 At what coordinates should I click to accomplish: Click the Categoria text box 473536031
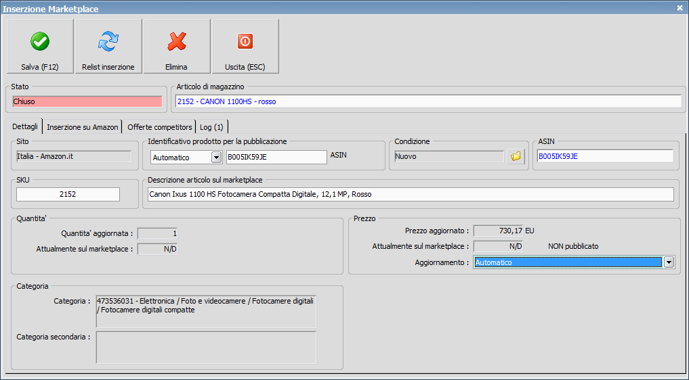[x=206, y=312]
